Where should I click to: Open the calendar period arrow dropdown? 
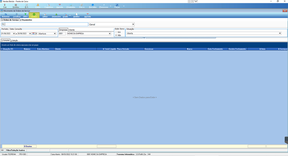[36, 34]
